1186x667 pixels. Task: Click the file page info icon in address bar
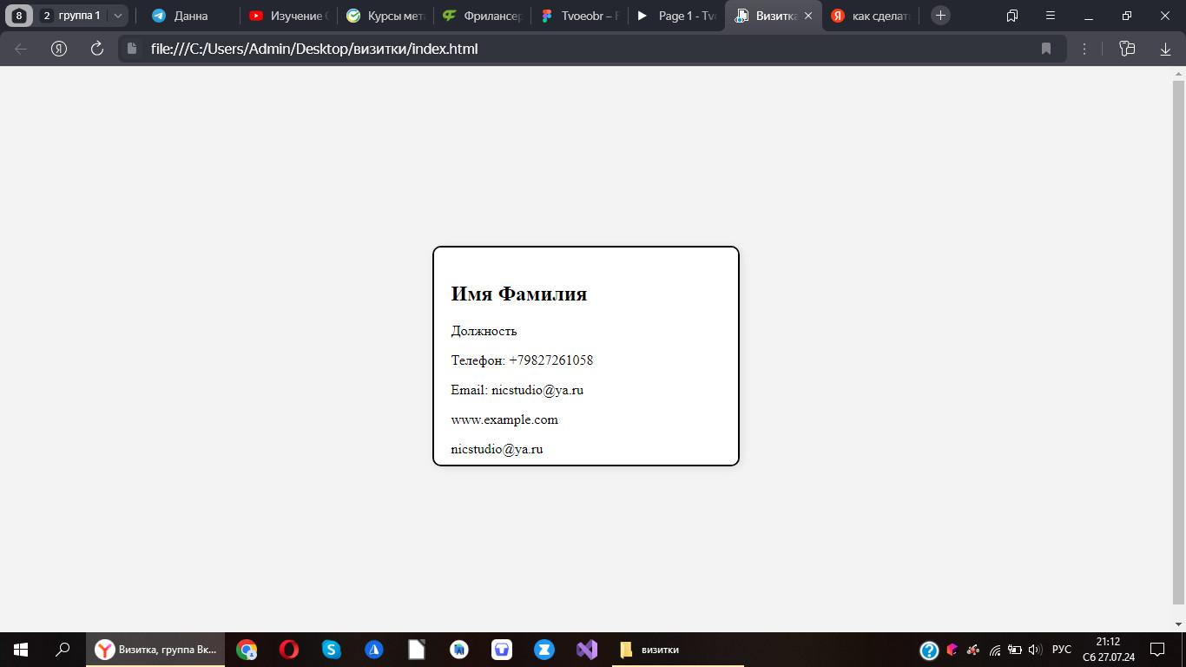click(133, 49)
